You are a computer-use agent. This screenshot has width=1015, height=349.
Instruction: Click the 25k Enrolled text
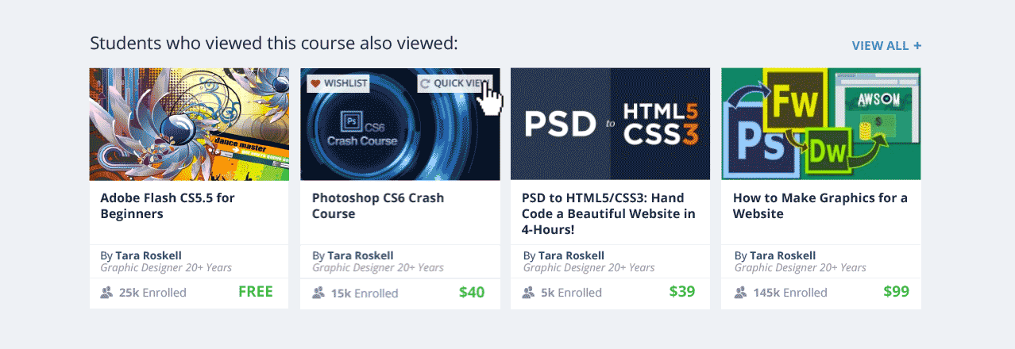click(152, 293)
